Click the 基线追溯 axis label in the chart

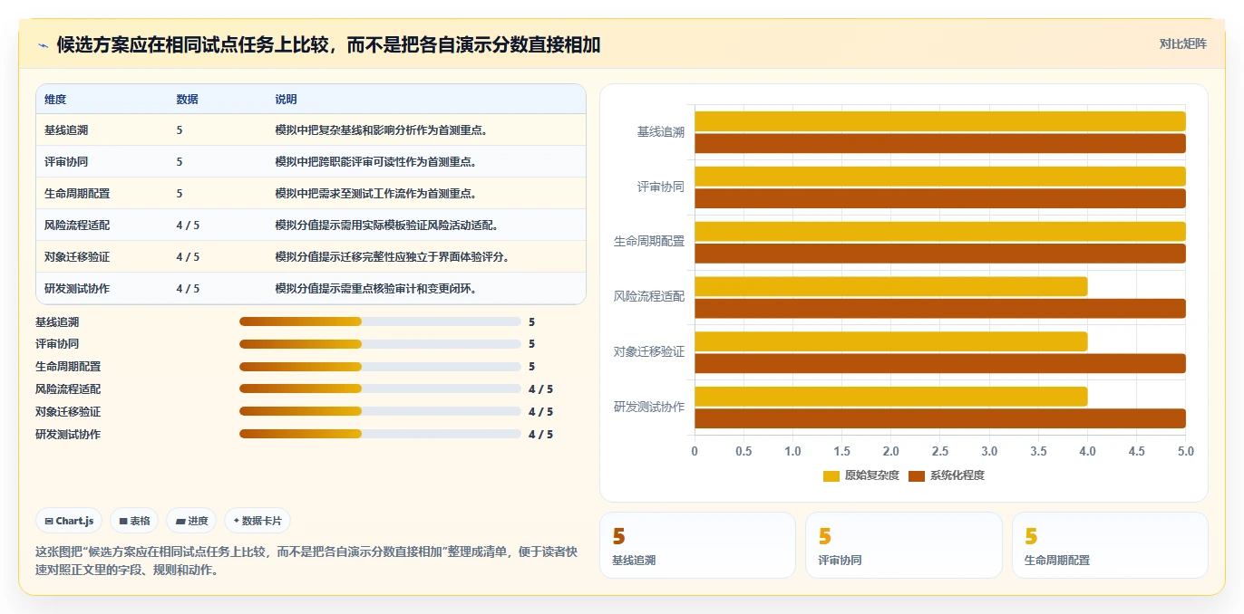point(661,132)
